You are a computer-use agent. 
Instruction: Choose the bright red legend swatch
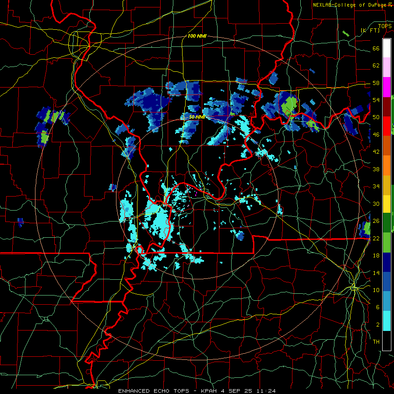(387, 126)
